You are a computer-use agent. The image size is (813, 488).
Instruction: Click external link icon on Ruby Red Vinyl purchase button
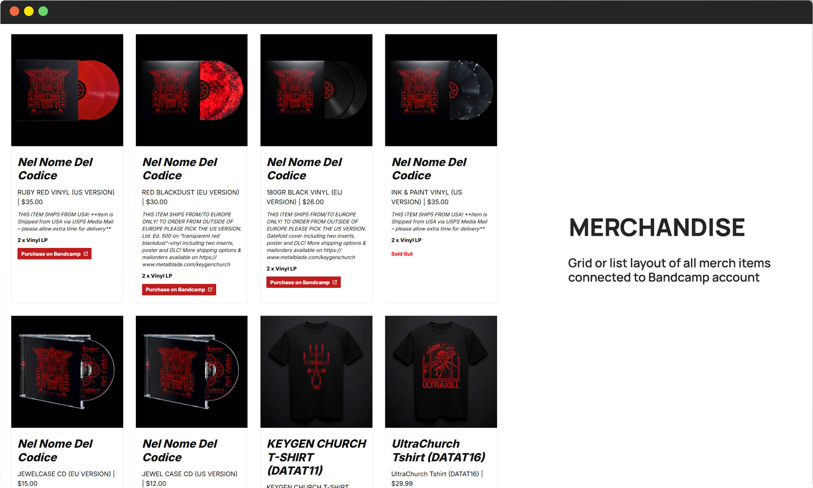click(x=86, y=254)
